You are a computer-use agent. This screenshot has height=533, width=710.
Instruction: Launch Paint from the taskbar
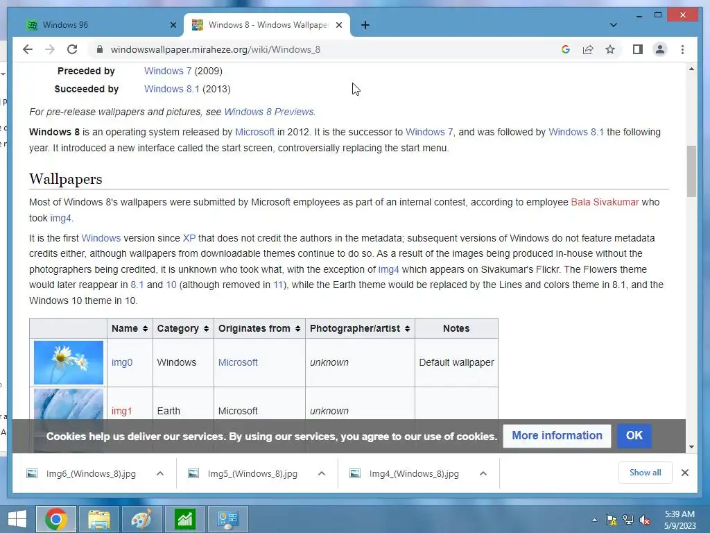coord(141,519)
